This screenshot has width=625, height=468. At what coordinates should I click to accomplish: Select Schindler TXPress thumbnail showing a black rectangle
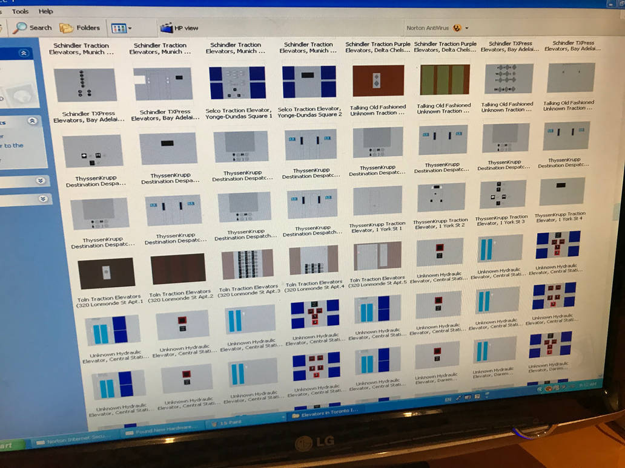[x=163, y=83]
